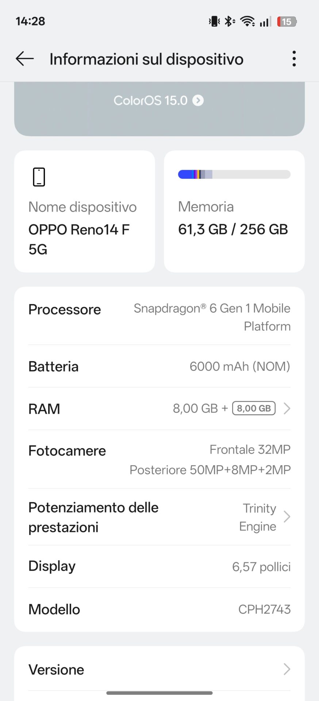
Task: Tap the phone icon above device name
Action: tap(39, 177)
